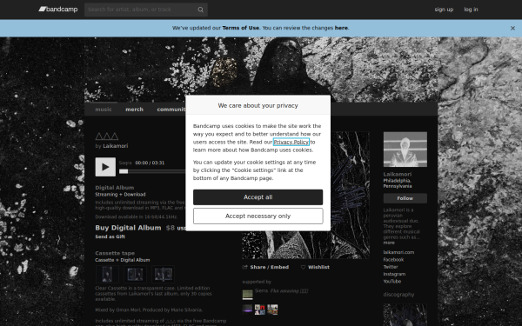
Task: Open the third cassette thumbnail
Action: coord(164,275)
